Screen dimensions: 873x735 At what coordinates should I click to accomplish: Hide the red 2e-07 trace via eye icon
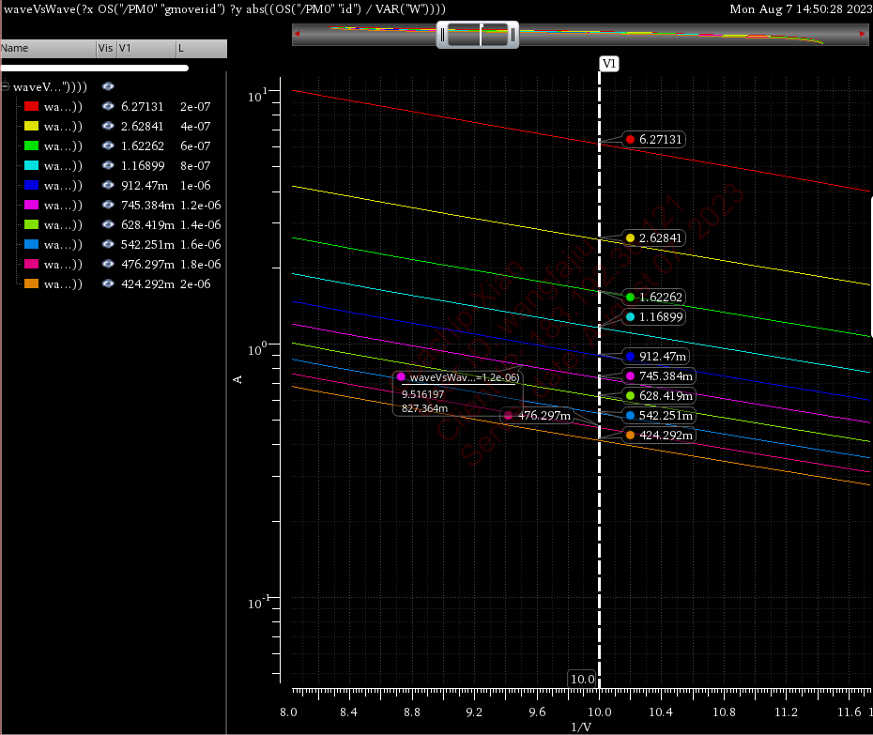click(108, 107)
